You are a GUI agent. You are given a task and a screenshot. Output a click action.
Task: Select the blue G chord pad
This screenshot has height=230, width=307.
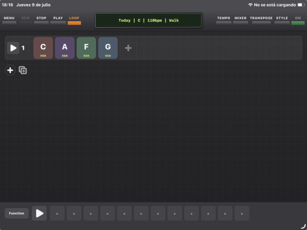pos(108,48)
